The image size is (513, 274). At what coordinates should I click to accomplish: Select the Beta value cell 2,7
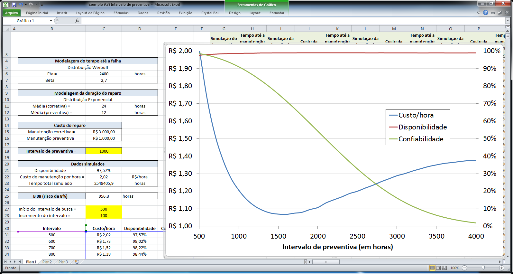[104, 80]
